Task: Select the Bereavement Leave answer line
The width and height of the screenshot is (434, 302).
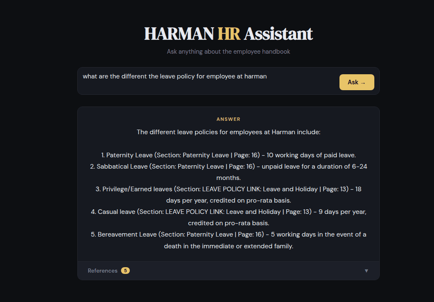Action: pos(228,234)
